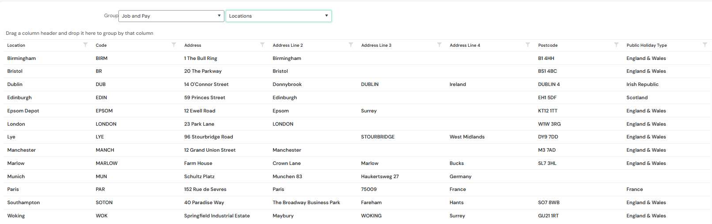Click The Broadway Business Park cell
The height and width of the screenshot is (224, 712).
[307, 202]
